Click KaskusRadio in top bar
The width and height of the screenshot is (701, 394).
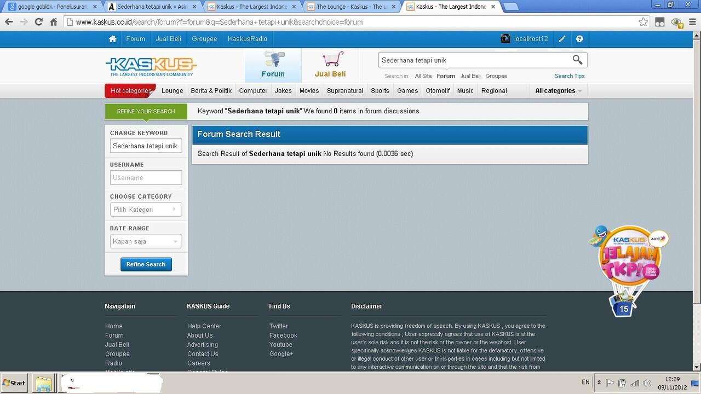pyautogui.click(x=248, y=39)
